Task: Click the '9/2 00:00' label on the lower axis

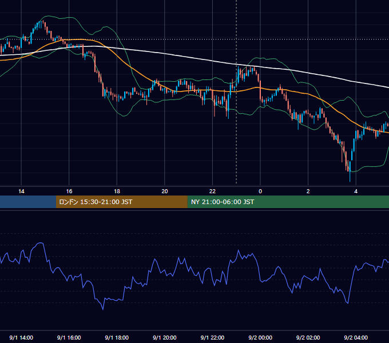Action: 260,337
